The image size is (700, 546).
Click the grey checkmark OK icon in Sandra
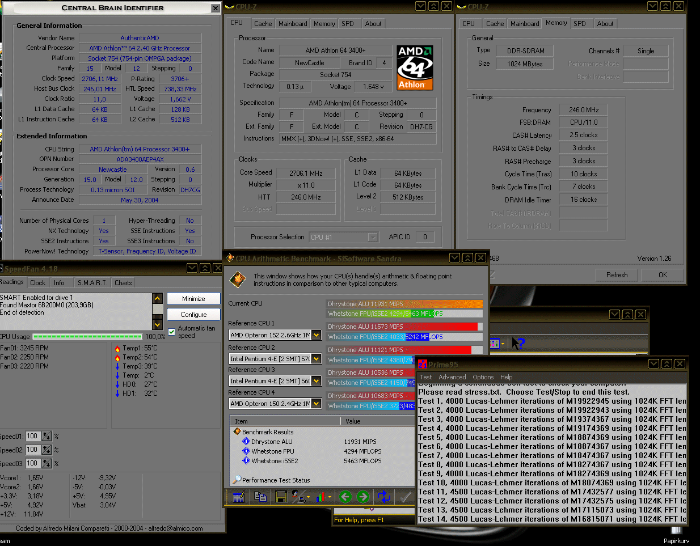(405, 497)
